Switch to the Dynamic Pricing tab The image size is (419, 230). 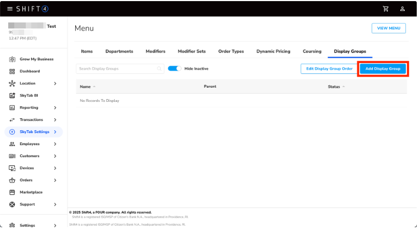[x=273, y=51]
